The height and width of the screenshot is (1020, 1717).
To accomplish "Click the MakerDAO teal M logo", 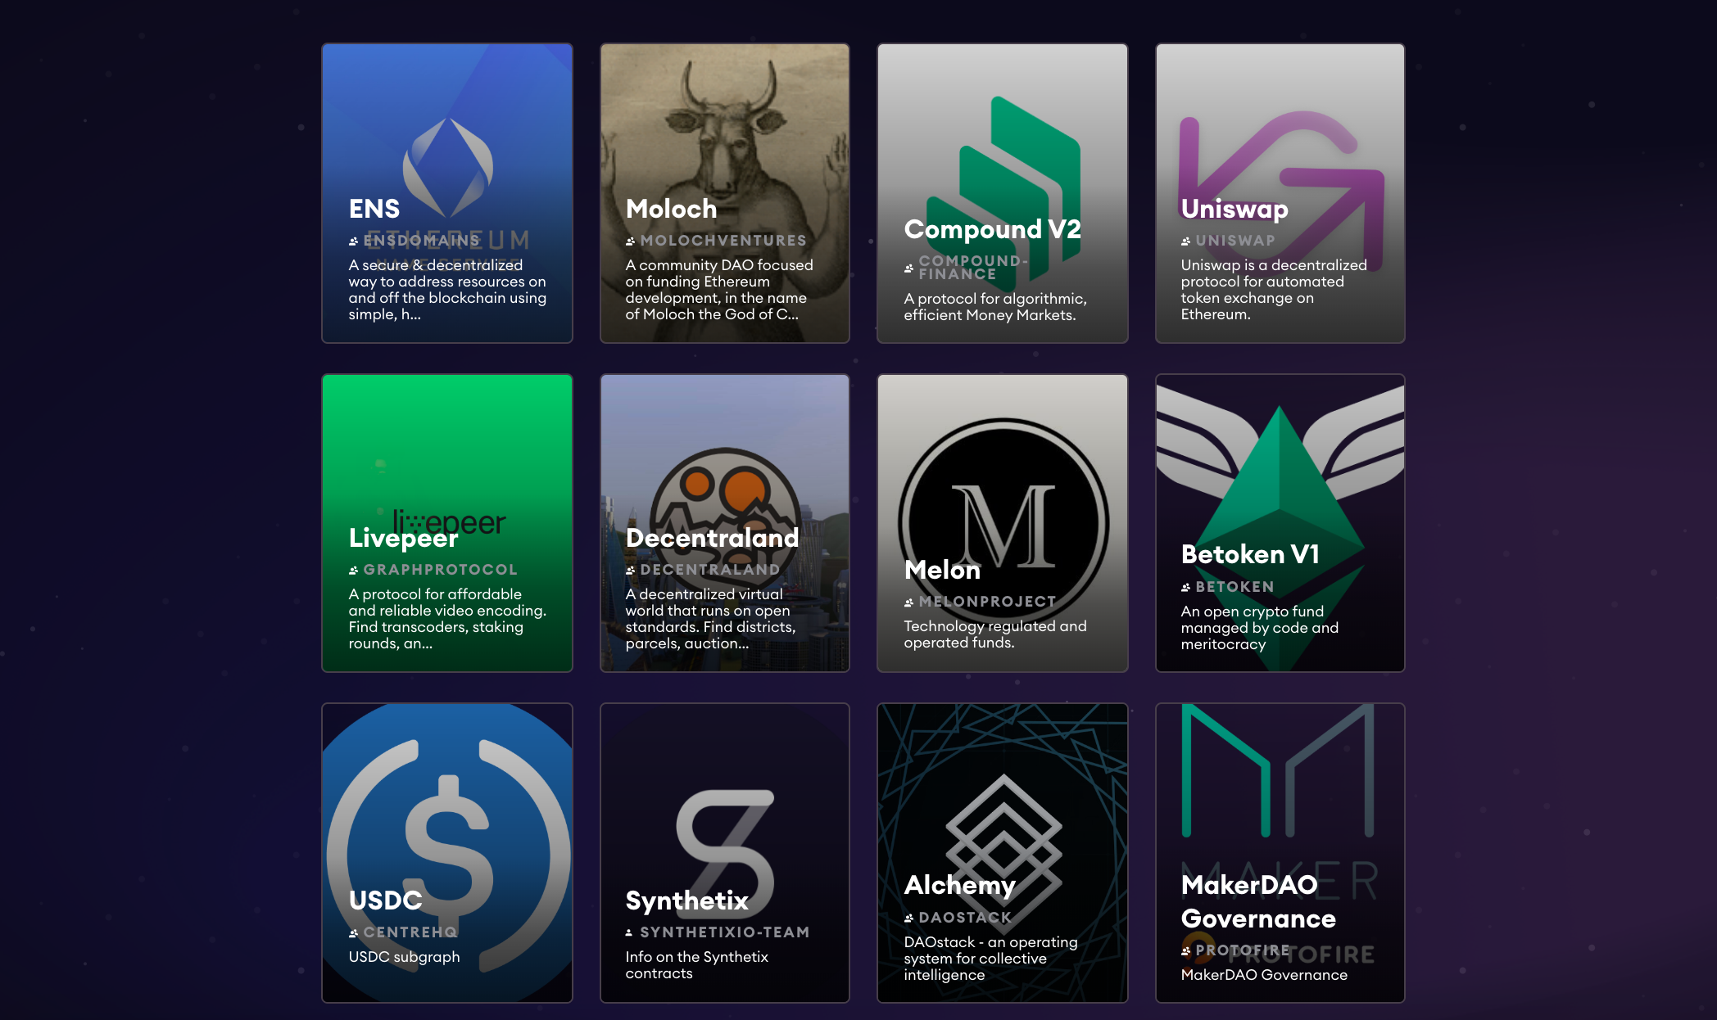I will coord(1278,770).
